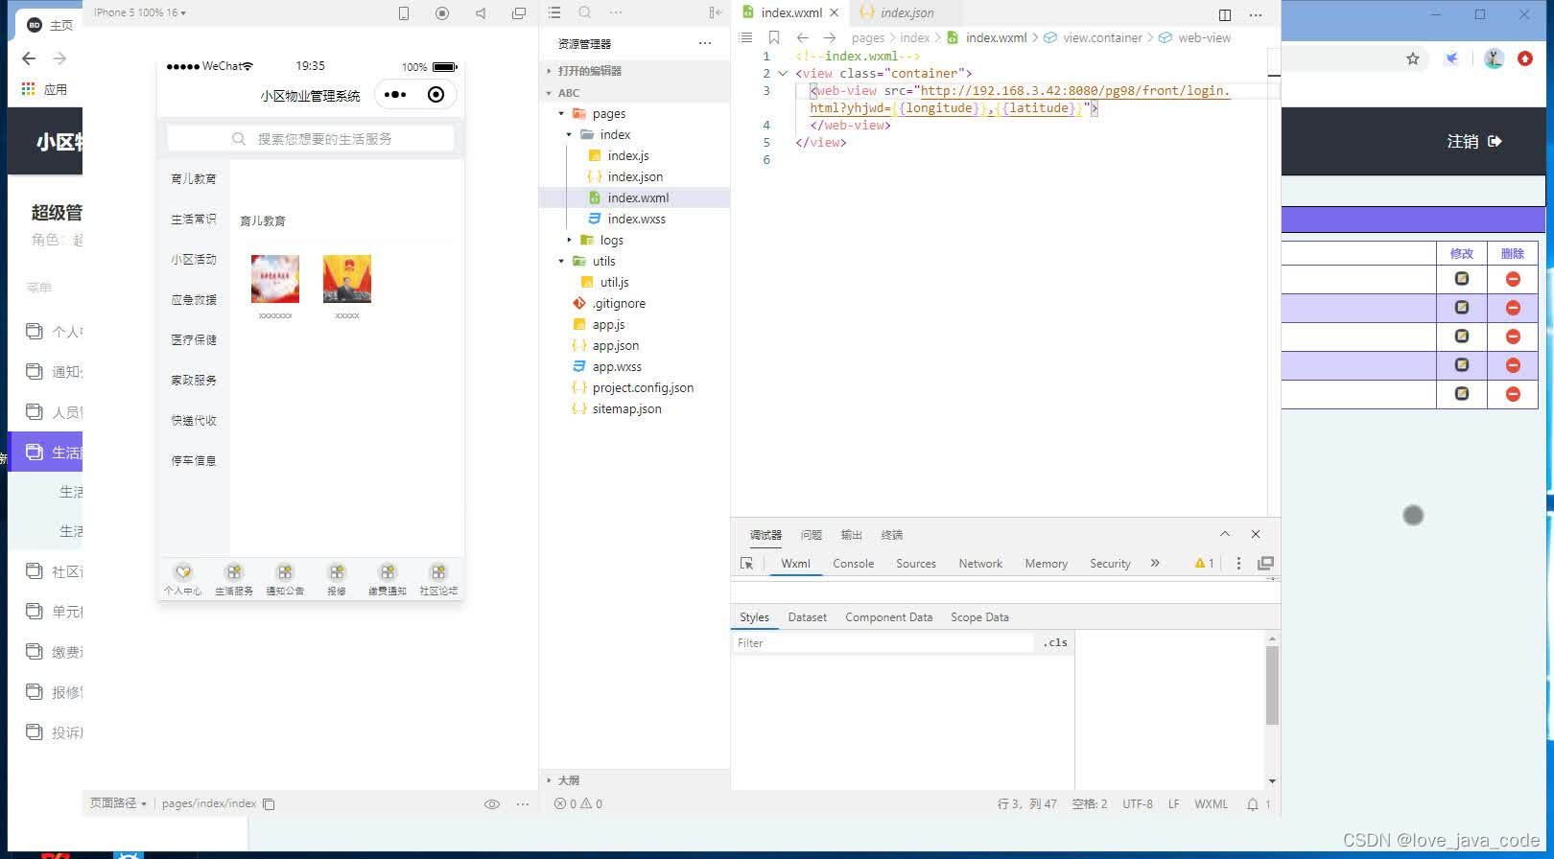This screenshot has height=859, width=1554.
Task: Open index.js in the file tree
Action: 628,155
